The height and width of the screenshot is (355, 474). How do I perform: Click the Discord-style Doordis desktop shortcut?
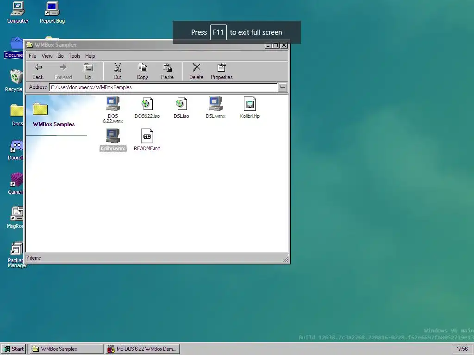tap(16, 149)
